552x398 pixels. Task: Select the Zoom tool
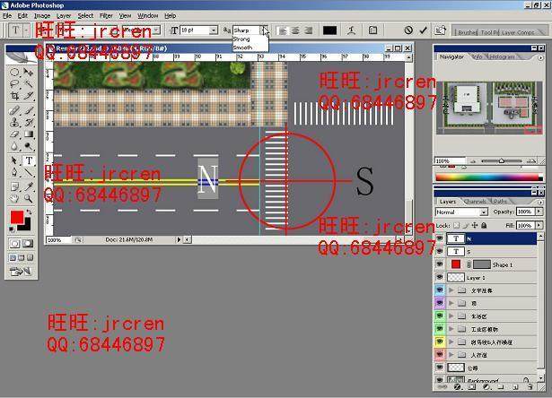29,198
